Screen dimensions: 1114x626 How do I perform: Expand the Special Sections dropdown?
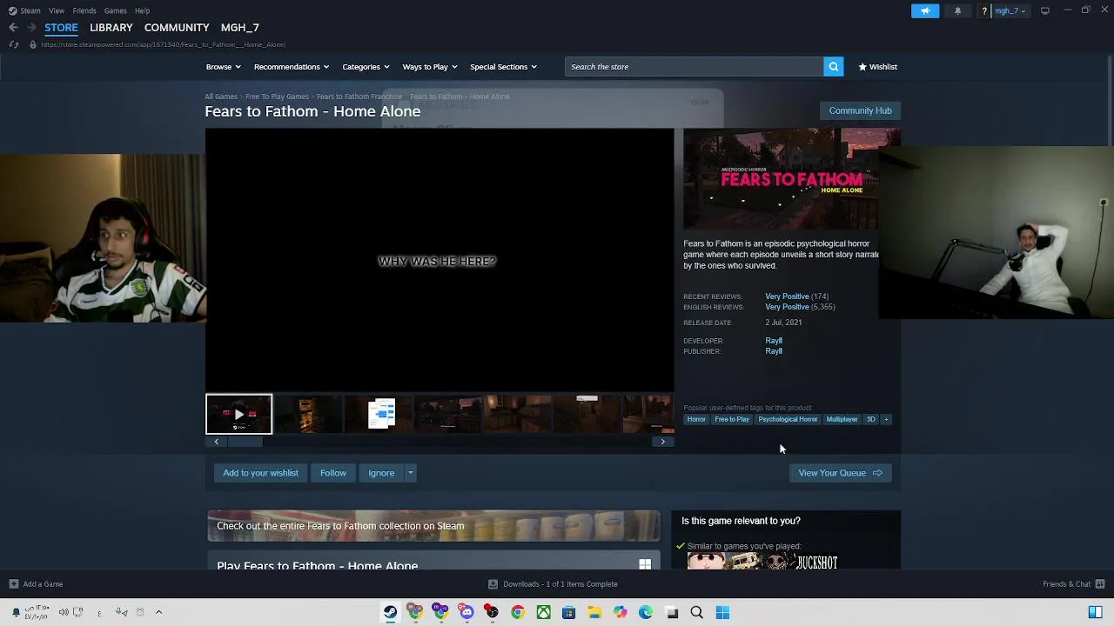[503, 67]
